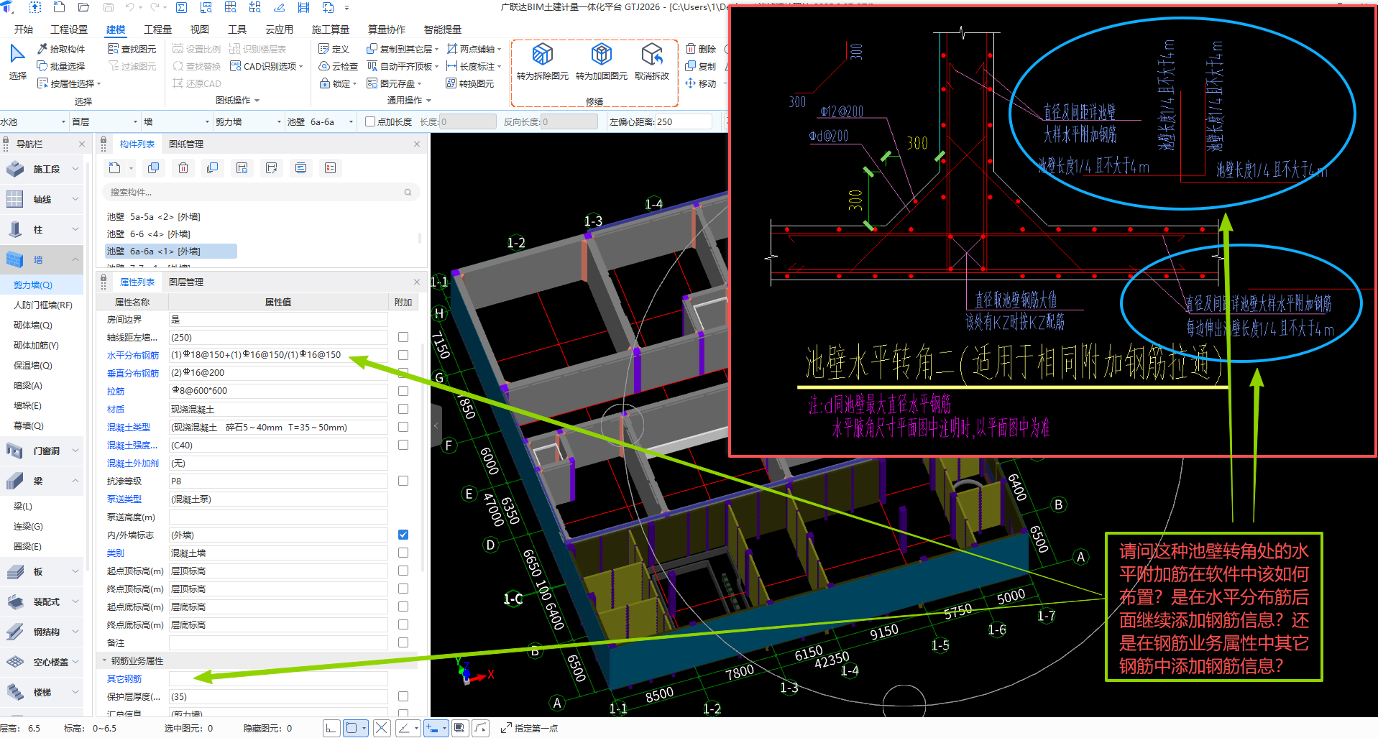1378x738 pixels.
Task: Click the search magnifier in component search
Action: (x=408, y=192)
